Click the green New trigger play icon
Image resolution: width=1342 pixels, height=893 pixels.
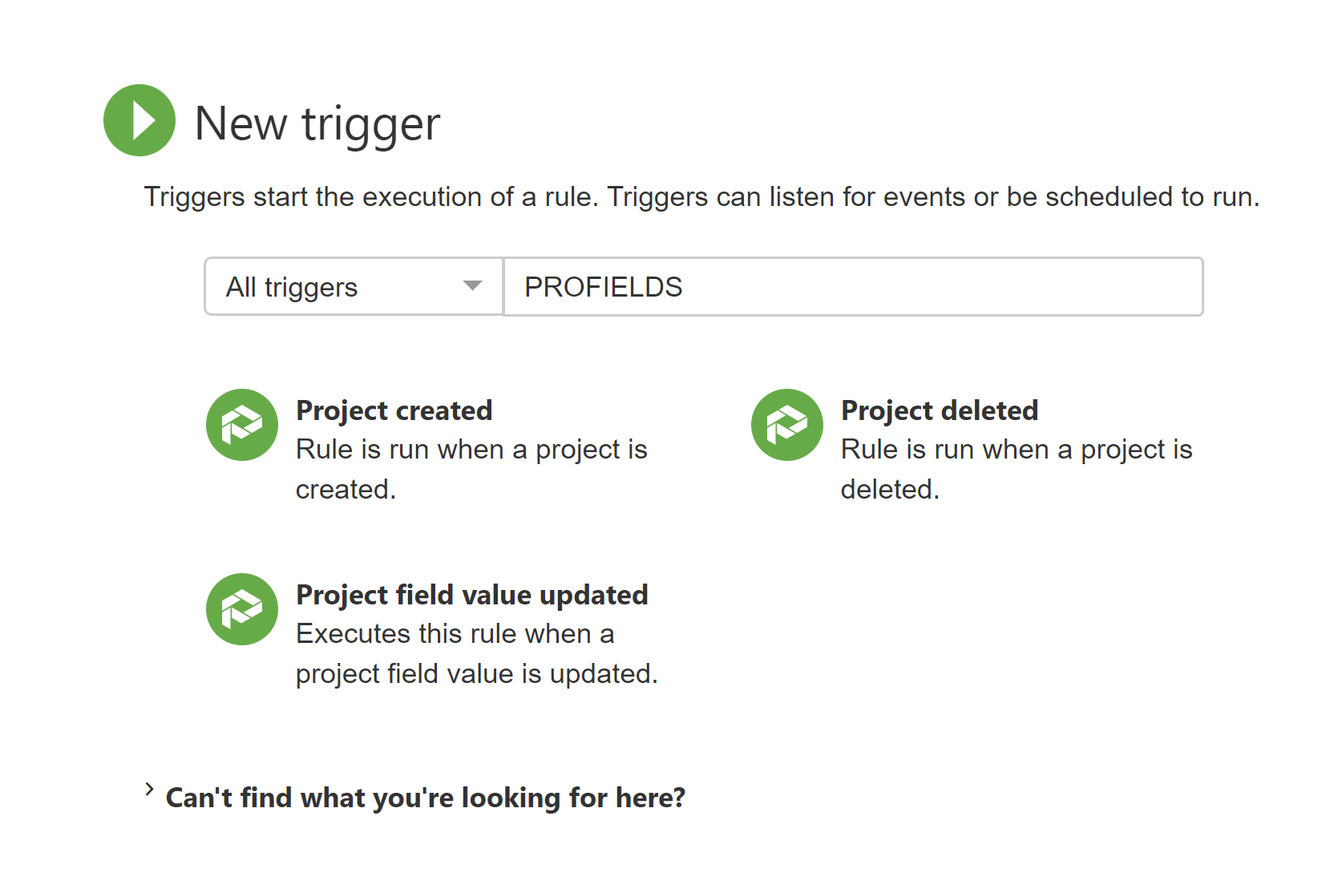pos(139,120)
